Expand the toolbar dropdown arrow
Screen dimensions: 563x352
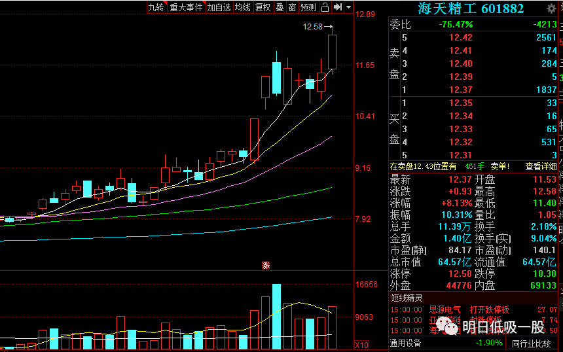[349, 7]
